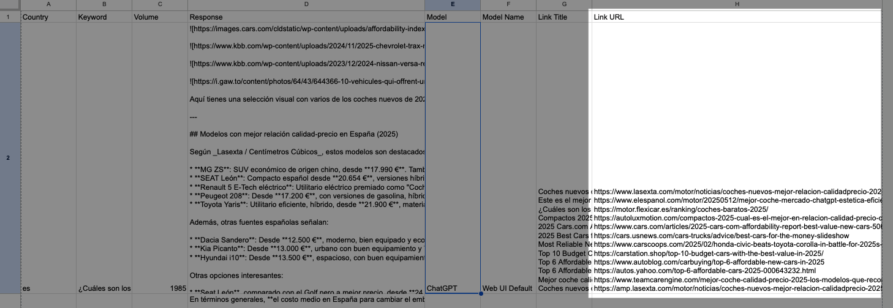Select column D header

click(306, 5)
